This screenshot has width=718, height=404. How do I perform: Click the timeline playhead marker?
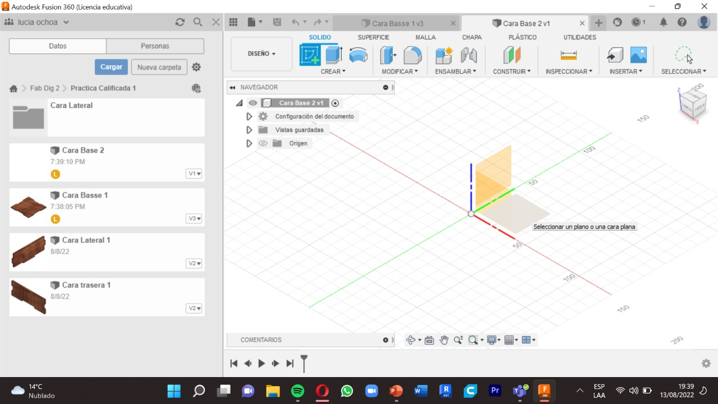[x=304, y=363]
